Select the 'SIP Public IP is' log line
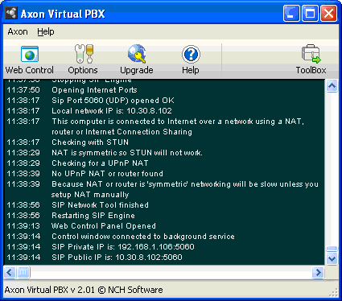 pos(94,258)
